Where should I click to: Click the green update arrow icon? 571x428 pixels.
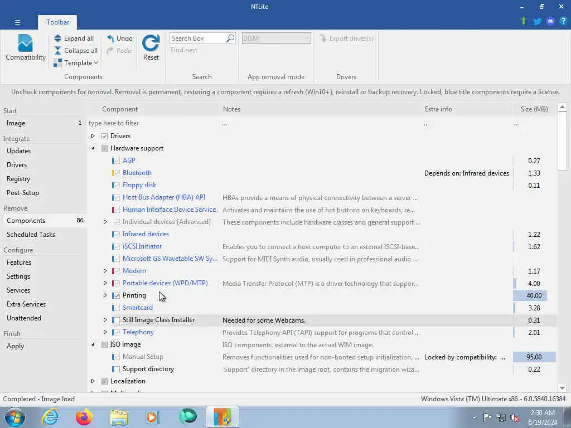[523, 21]
